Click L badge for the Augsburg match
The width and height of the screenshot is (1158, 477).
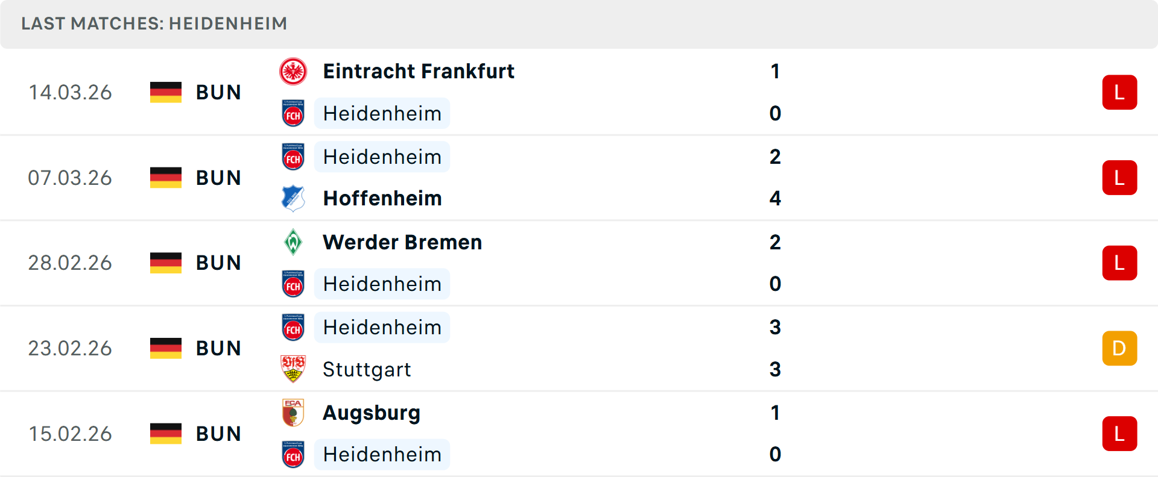pyautogui.click(x=1119, y=434)
